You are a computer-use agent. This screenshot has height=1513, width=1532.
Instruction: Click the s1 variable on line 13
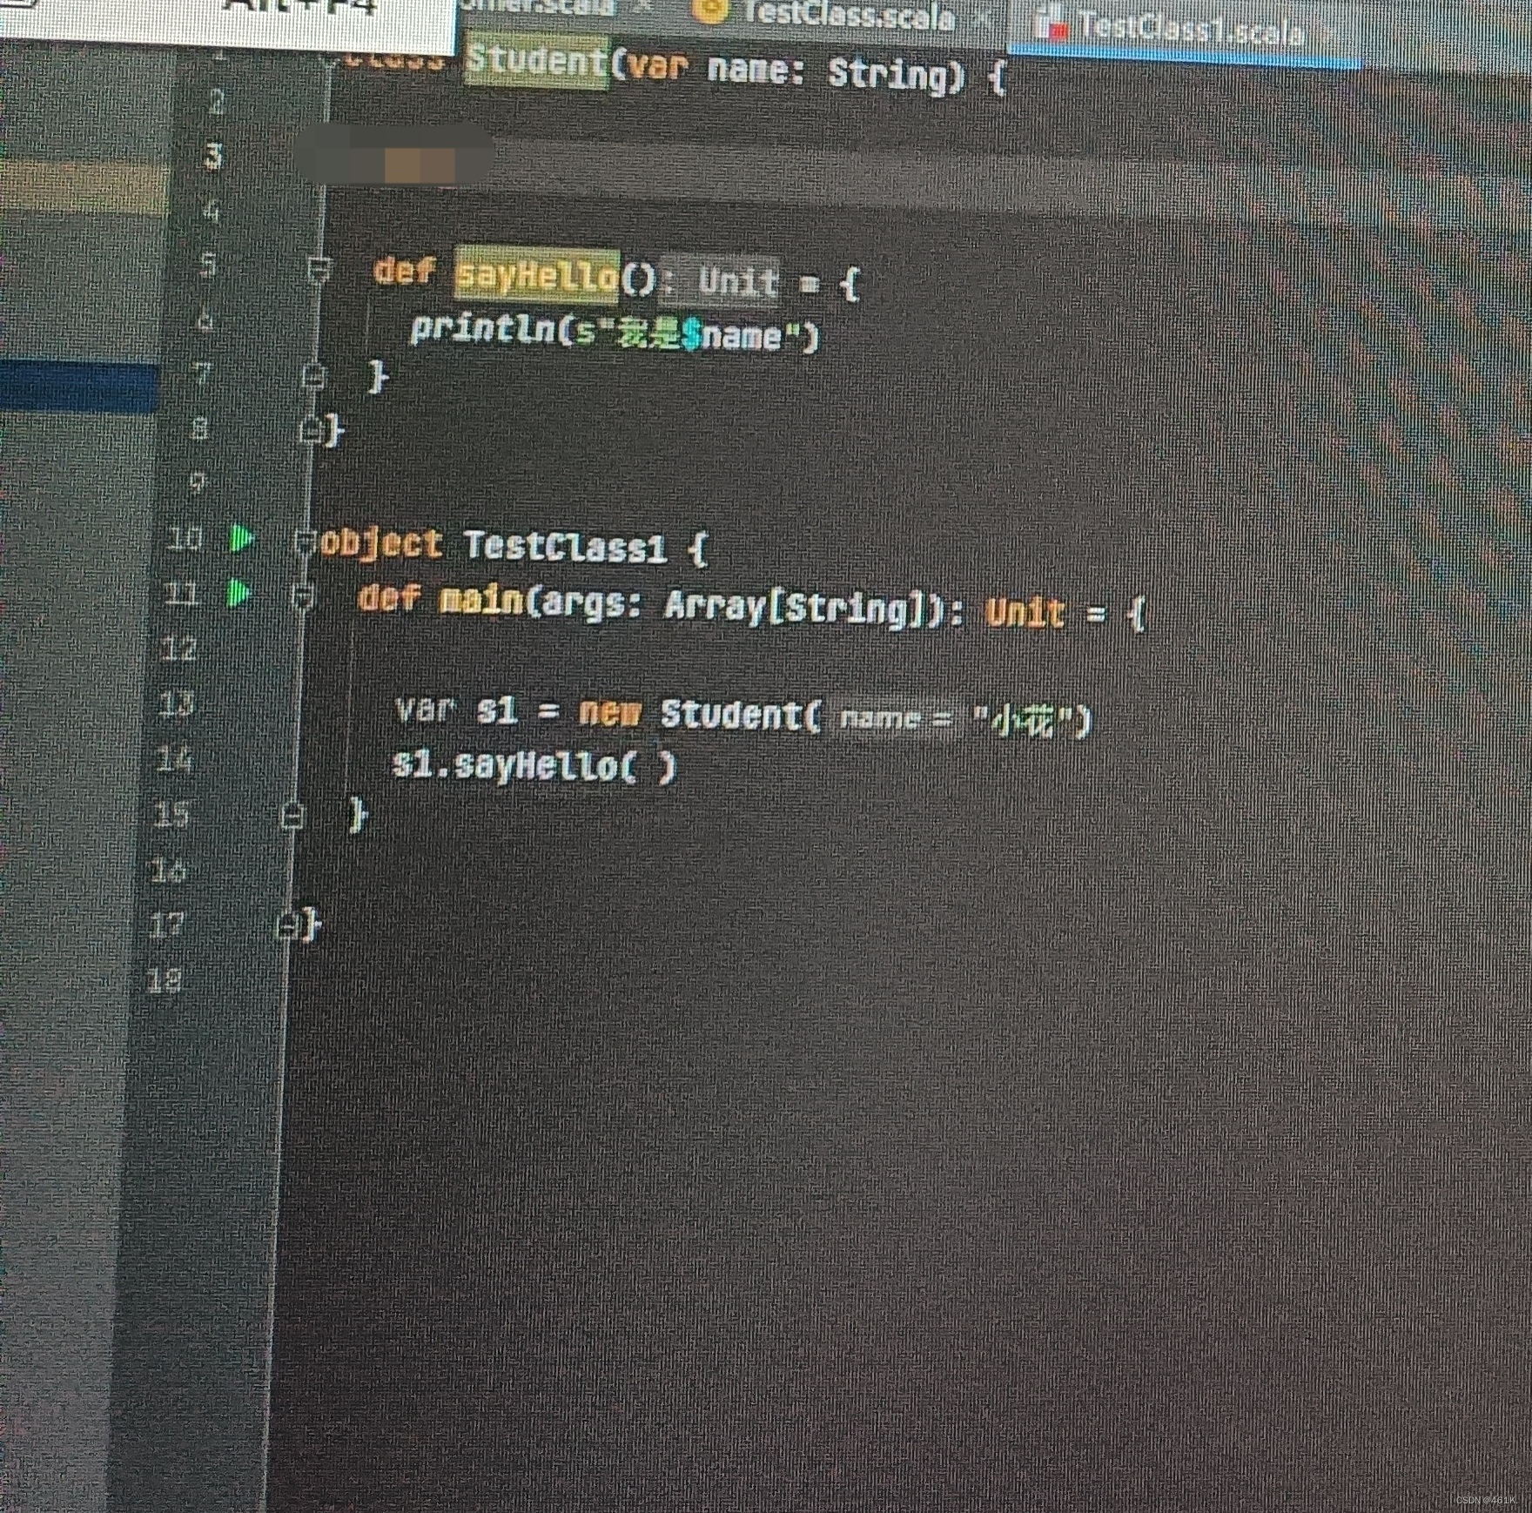[x=497, y=710]
